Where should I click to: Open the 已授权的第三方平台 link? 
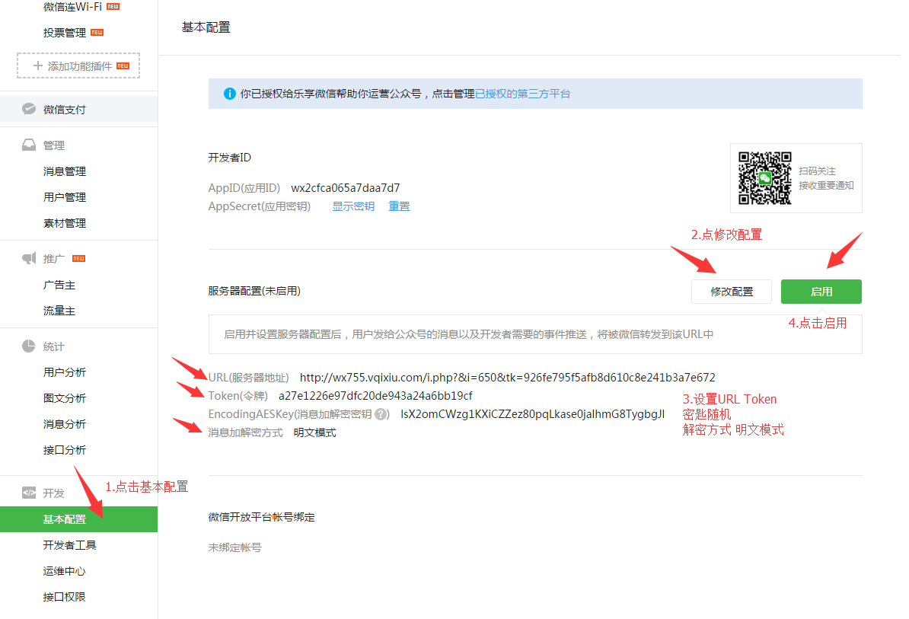pos(522,94)
